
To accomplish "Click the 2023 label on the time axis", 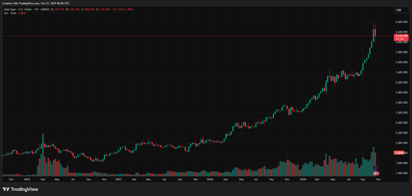I will pos(118,180).
